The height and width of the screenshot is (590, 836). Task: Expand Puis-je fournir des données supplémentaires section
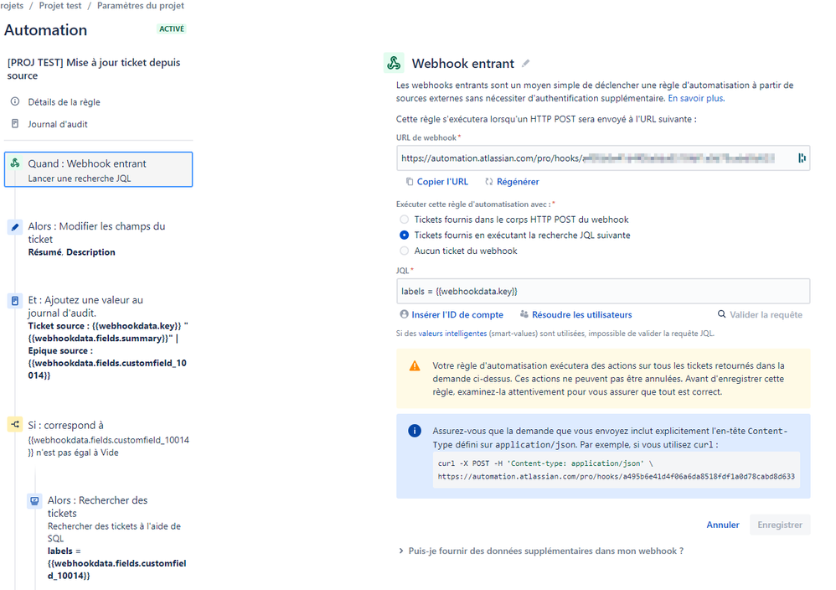[541, 551]
